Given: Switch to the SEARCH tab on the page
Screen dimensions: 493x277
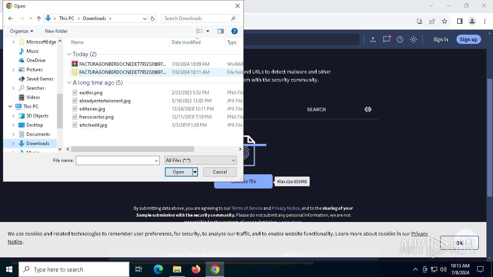Looking at the screenshot, I should coord(316,109).
